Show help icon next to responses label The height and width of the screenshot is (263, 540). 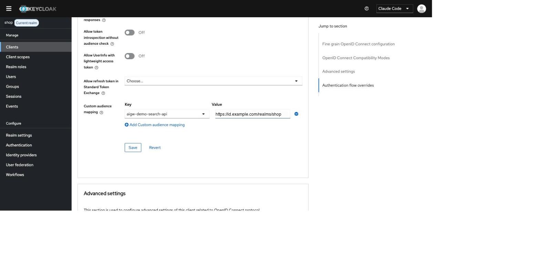tap(104, 20)
